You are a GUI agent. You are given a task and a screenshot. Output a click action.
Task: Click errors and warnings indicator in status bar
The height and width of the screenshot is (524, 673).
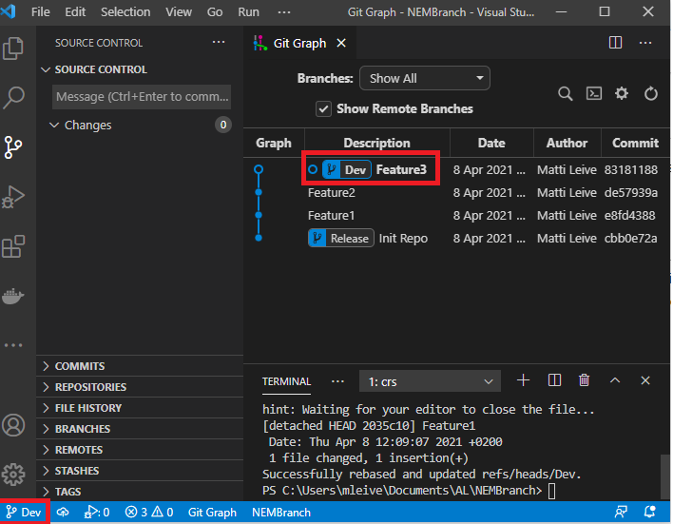click(x=149, y=513)
